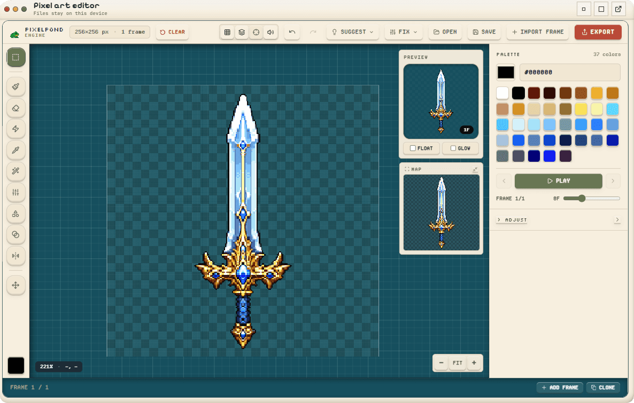Select the eraser tool
This screenshot has height=403, width=634.
click(x=16, y=108)
